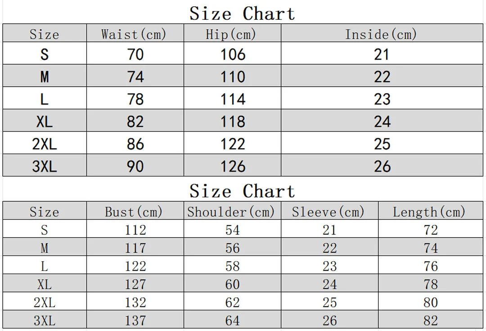Click the waist value 90 for 3XL
486x331 pixels.
pyautogui.click(x=135, y=166)
